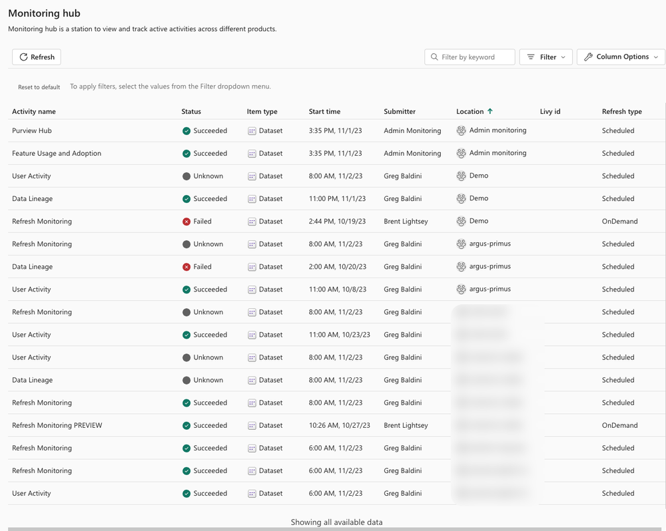The image size is (666, 531).
Task: Toggle the Location column sort order
Action: 474,111
